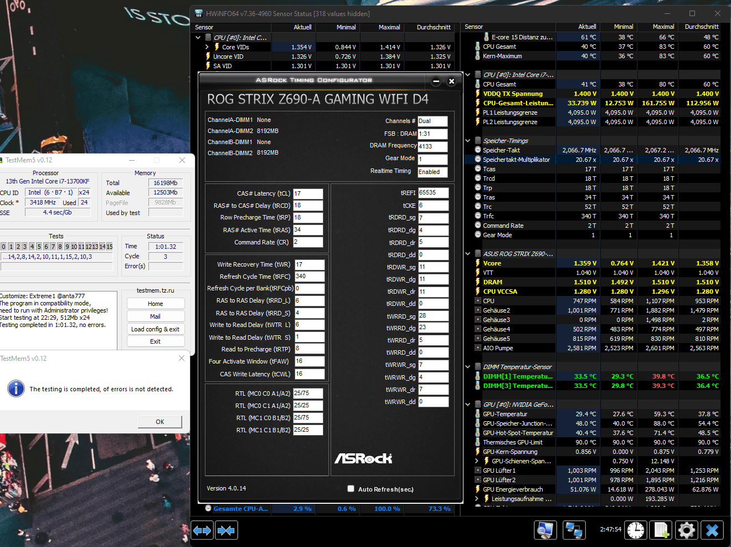Collapse the DIMM Temperatur-Sensor group

[x=468, y=367]
